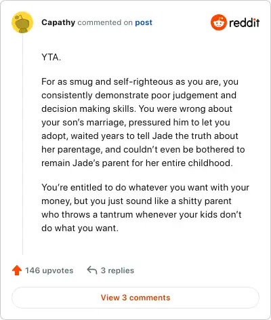
Task: Click the orange Reddit Snoo logo
Action: (218, 22)
